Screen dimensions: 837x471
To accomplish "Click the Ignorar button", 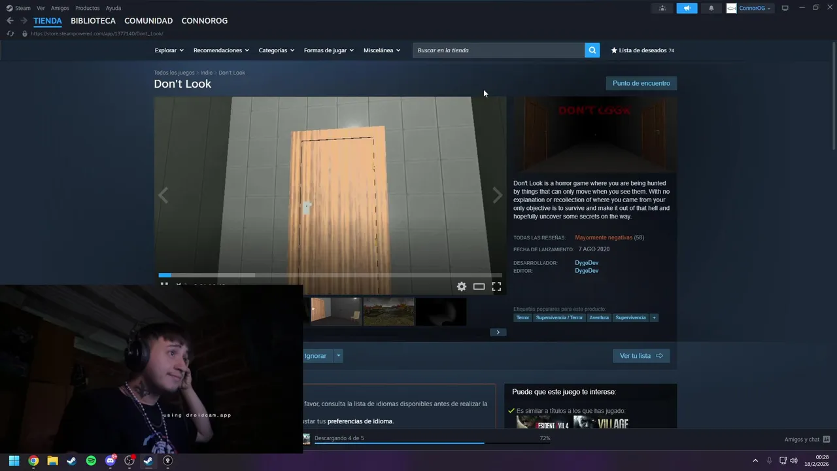I will click(x=318, y=356).
